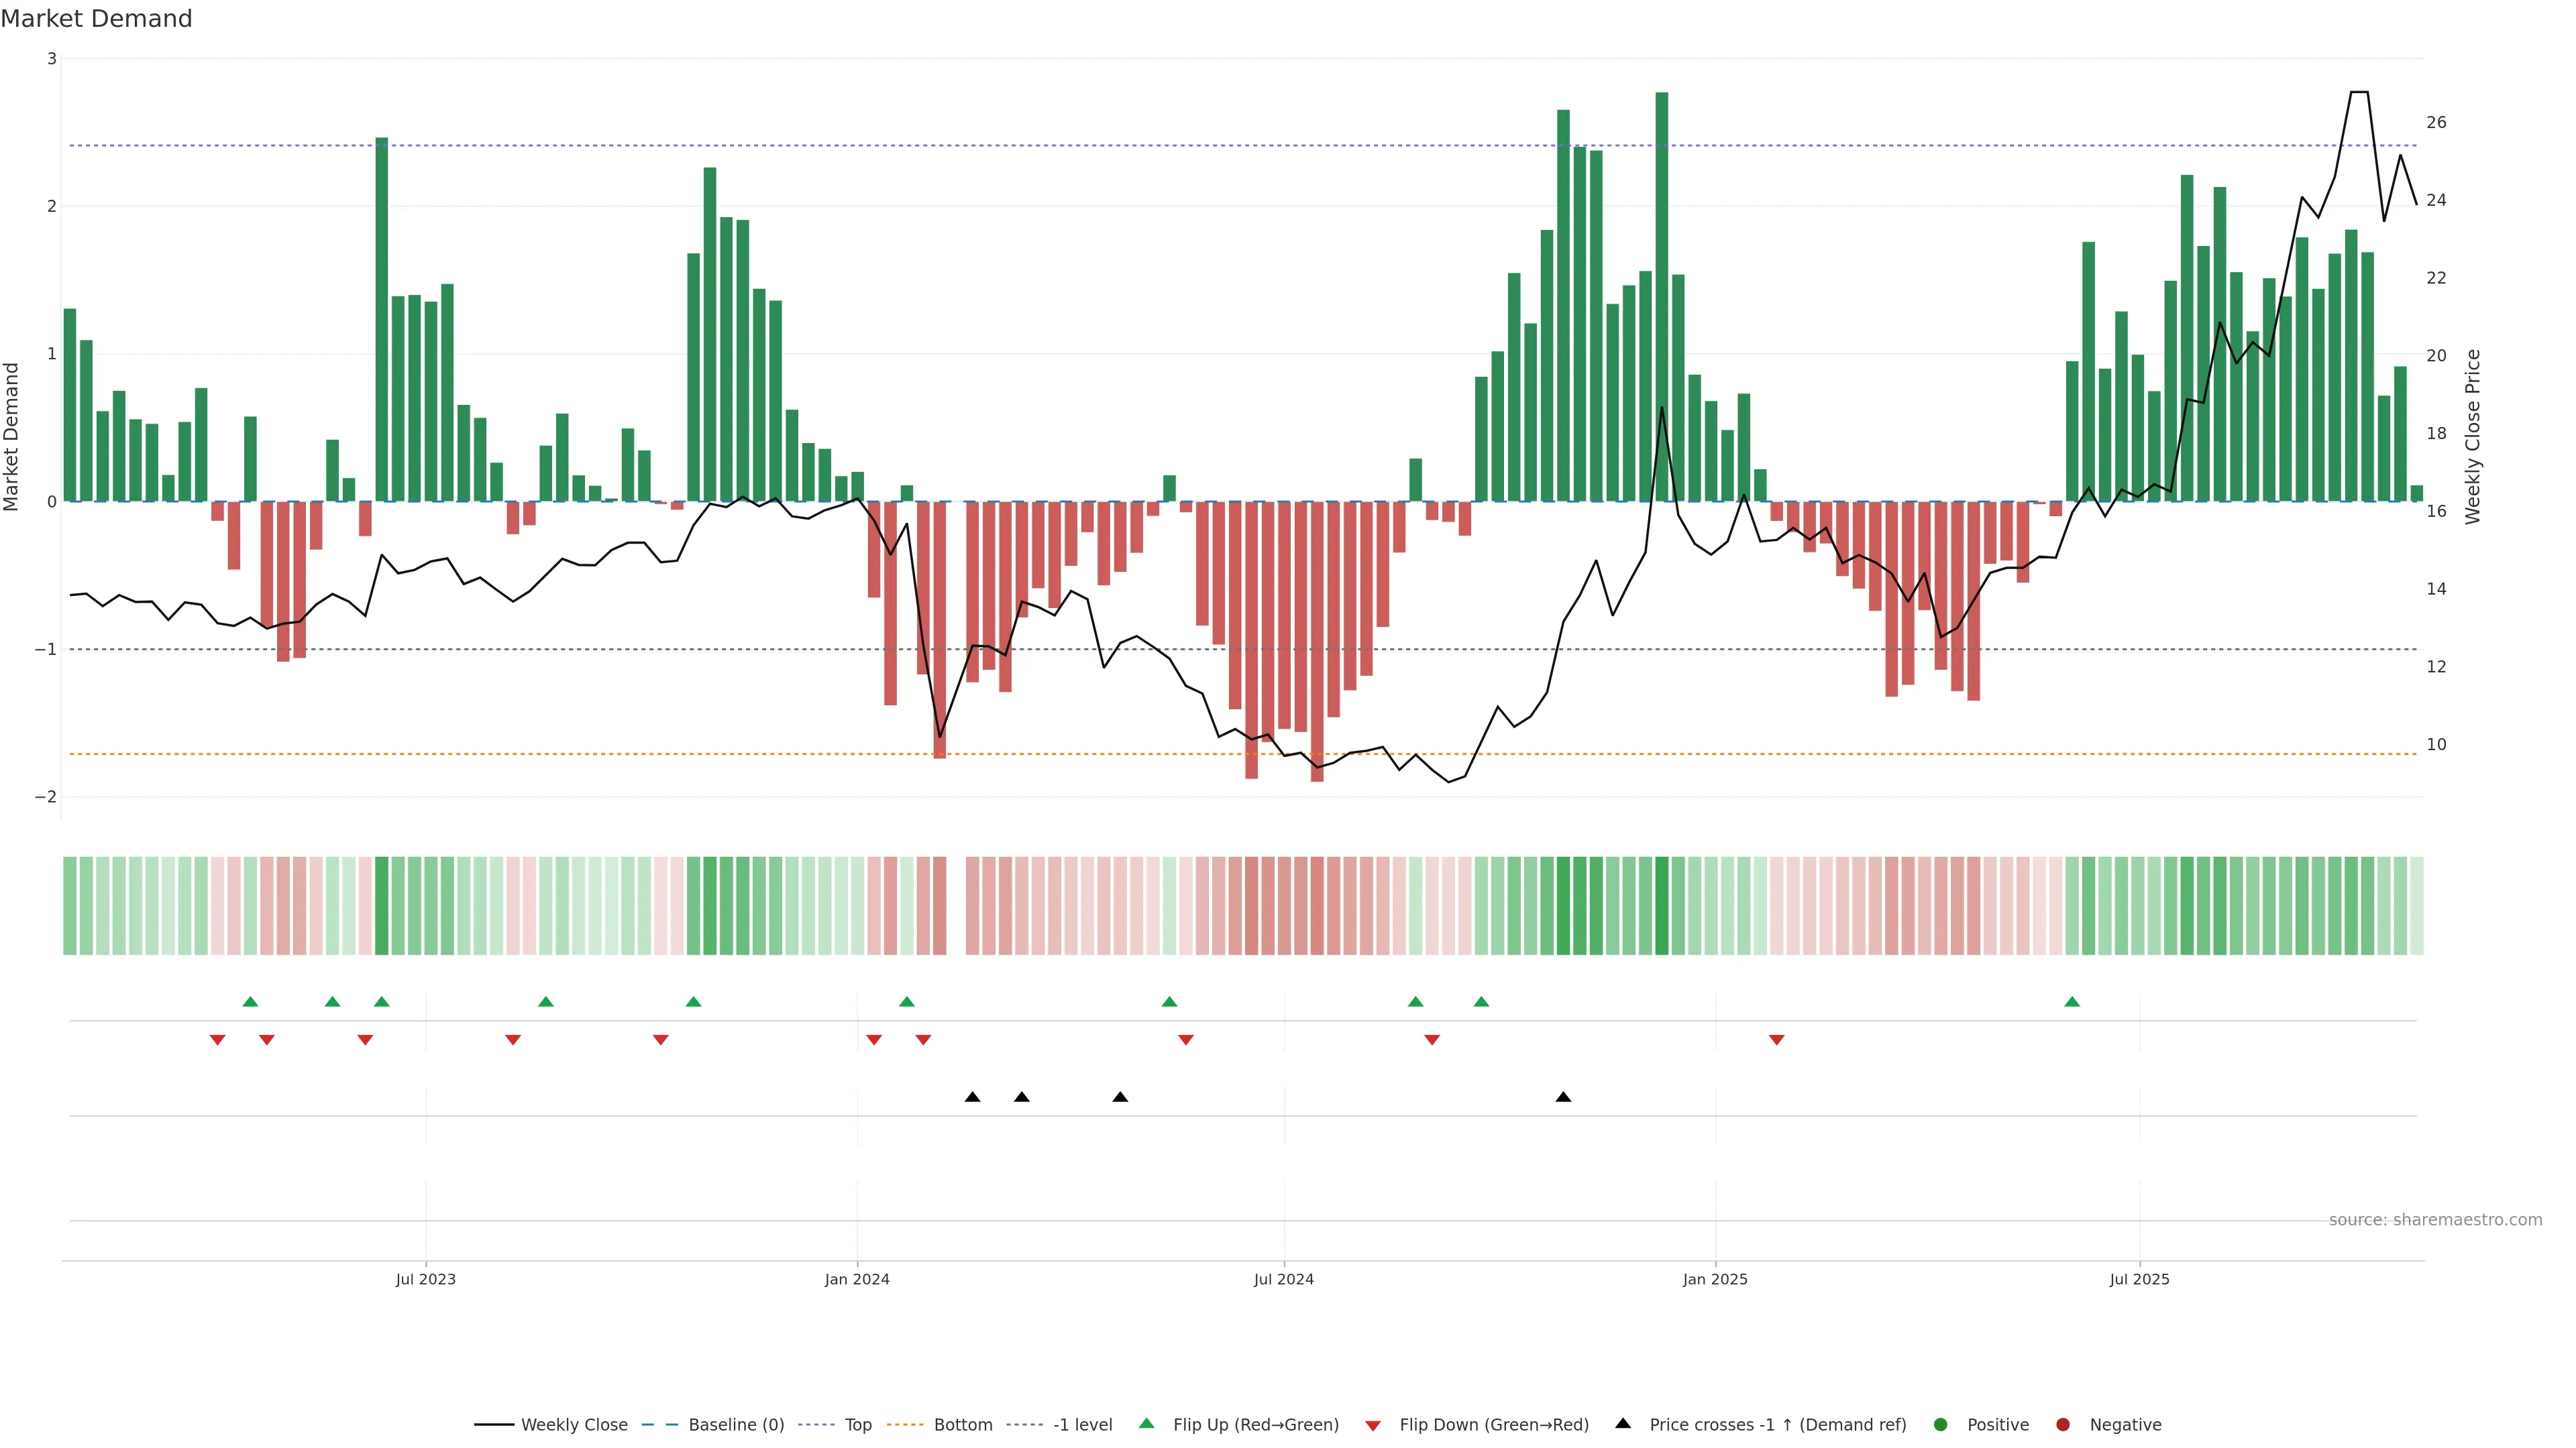Click the rightmost black price-cross triangle marker

click(1563, 1097)
